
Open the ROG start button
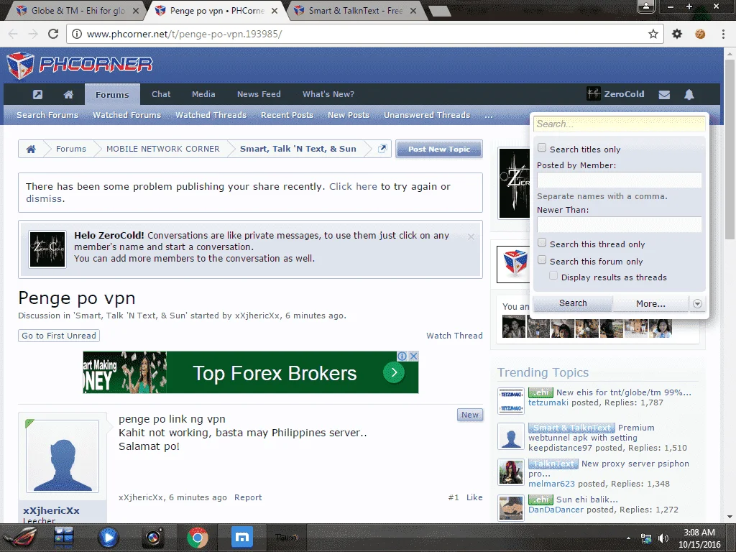(19, 538)
